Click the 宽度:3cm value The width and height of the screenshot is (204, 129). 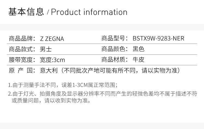[52, 60]
